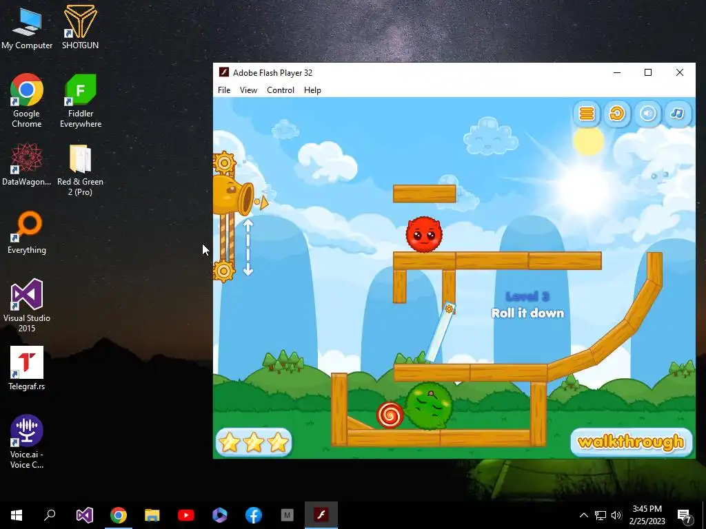Open the View menu
This screenshot has width=706, height=529.
tap(248, 90)
